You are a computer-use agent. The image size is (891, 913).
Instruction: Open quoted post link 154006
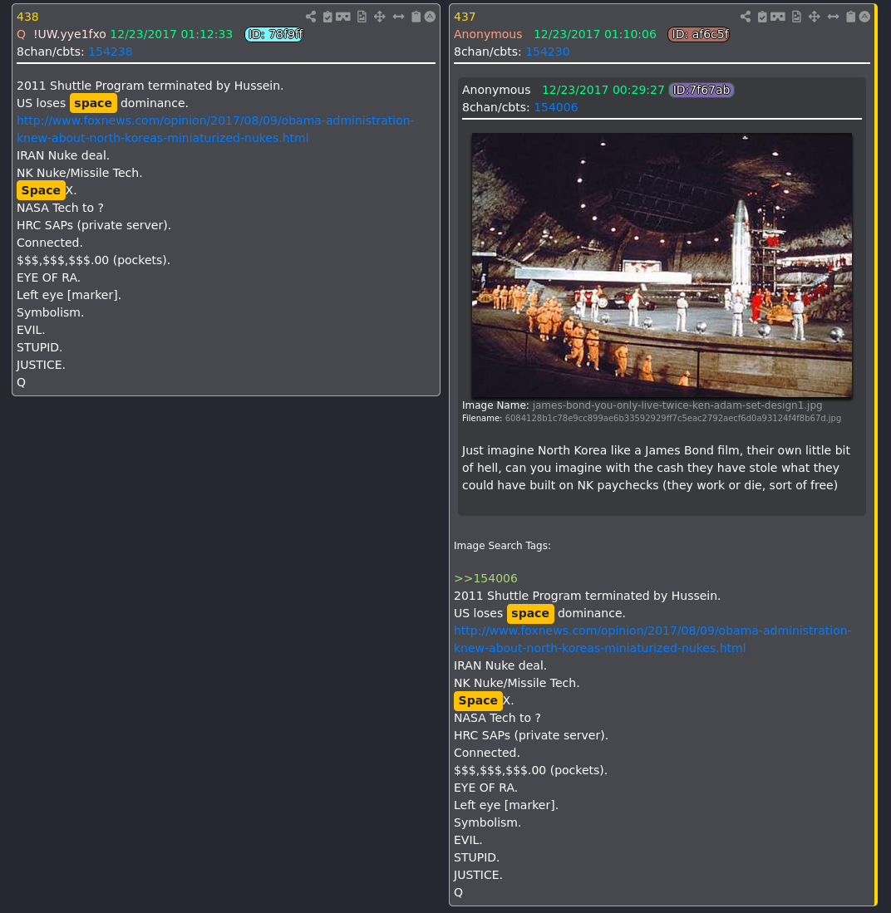click(x=556, y=108)
